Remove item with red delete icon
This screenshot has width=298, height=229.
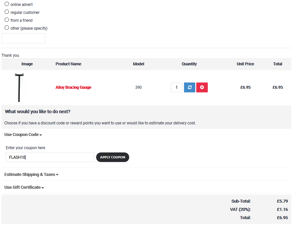(202, 87)
